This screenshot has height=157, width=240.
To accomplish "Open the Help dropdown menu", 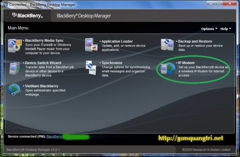I will point(226,29).
